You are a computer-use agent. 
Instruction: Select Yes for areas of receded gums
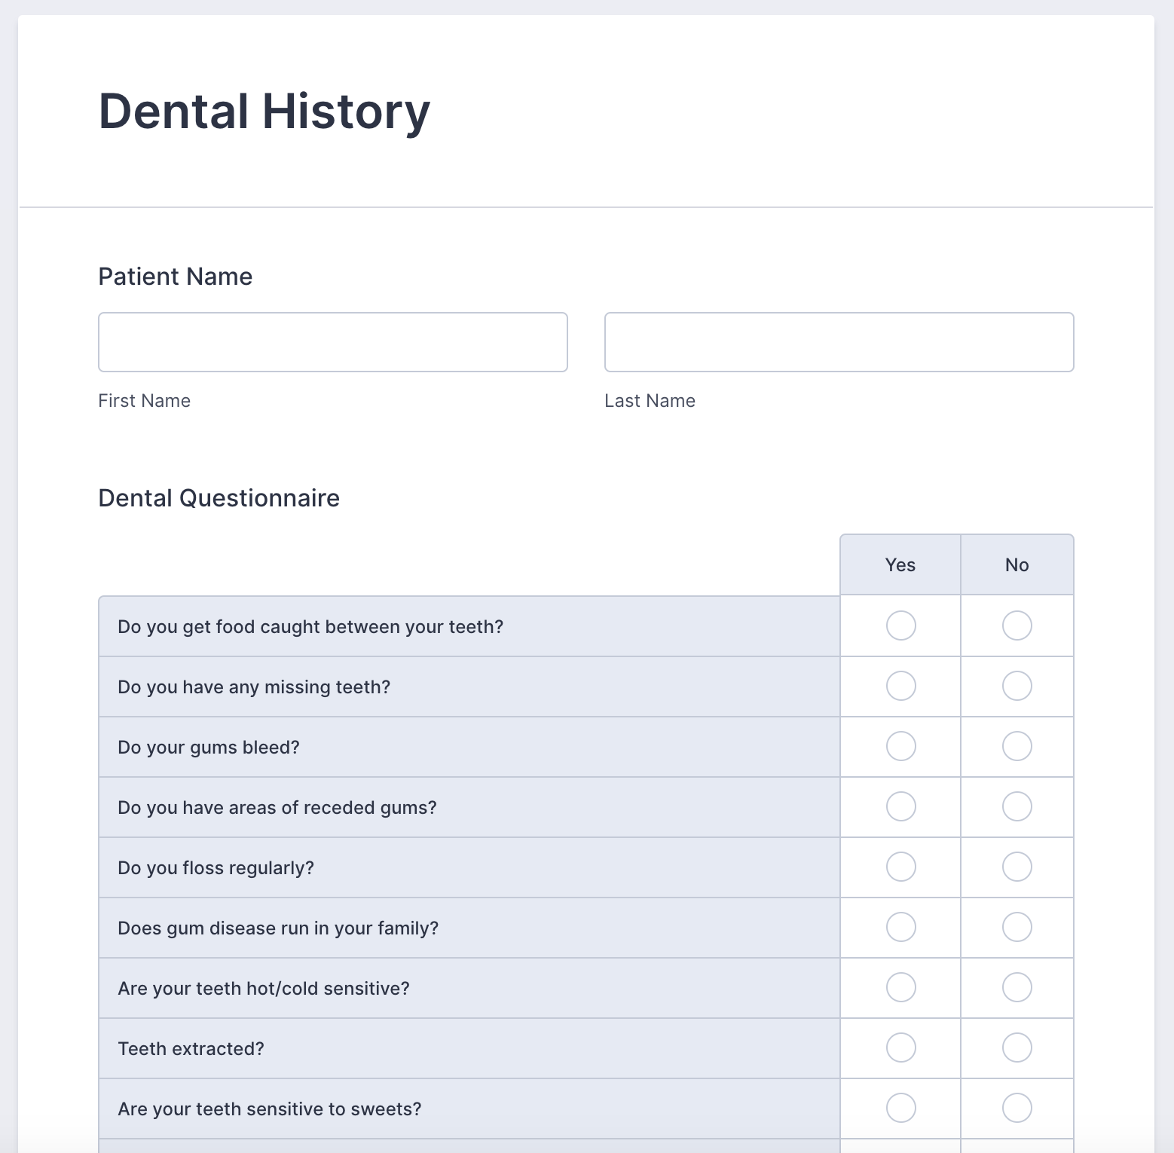[x=900, y=806]
